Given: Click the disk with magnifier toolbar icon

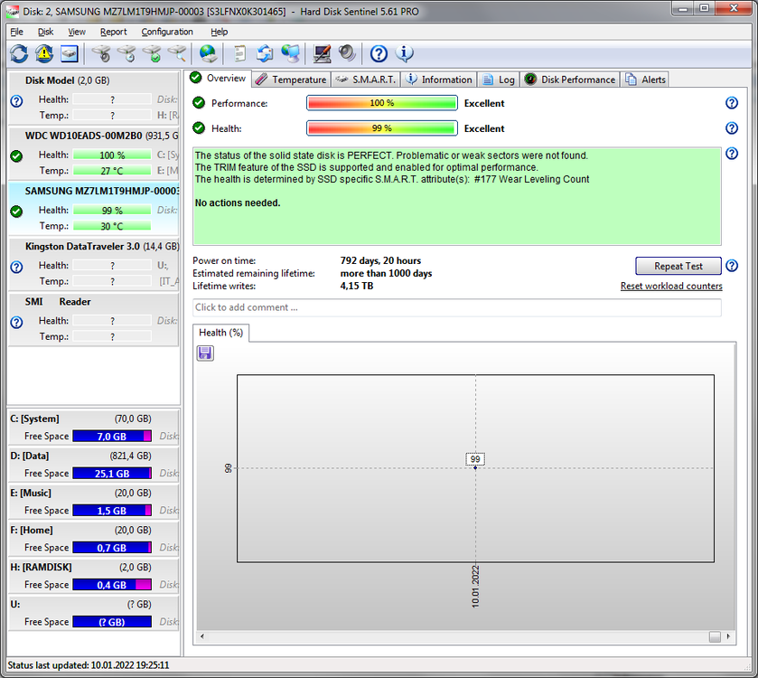Looking at the screenshot, I should [175, 53].
